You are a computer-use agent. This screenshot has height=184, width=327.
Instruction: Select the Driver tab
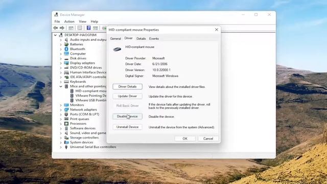(x=128, y=38)
